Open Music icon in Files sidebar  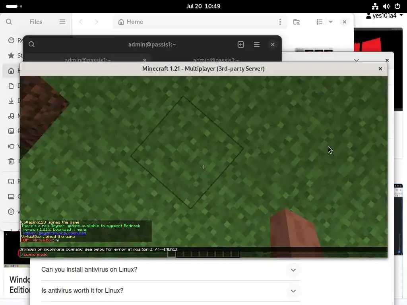11,116
